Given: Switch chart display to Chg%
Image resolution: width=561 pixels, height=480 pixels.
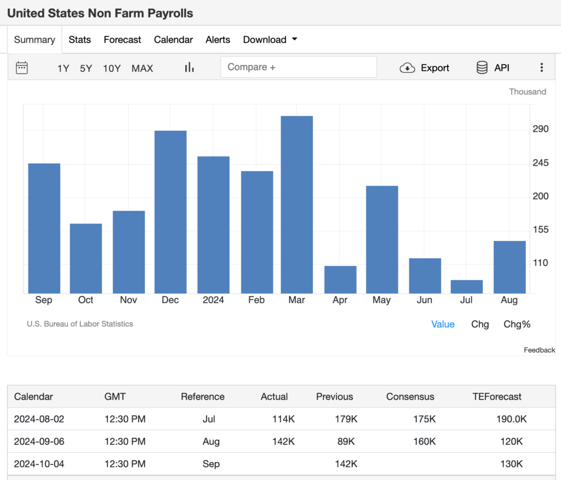Looking at the screenshot, I should point(517,324).
